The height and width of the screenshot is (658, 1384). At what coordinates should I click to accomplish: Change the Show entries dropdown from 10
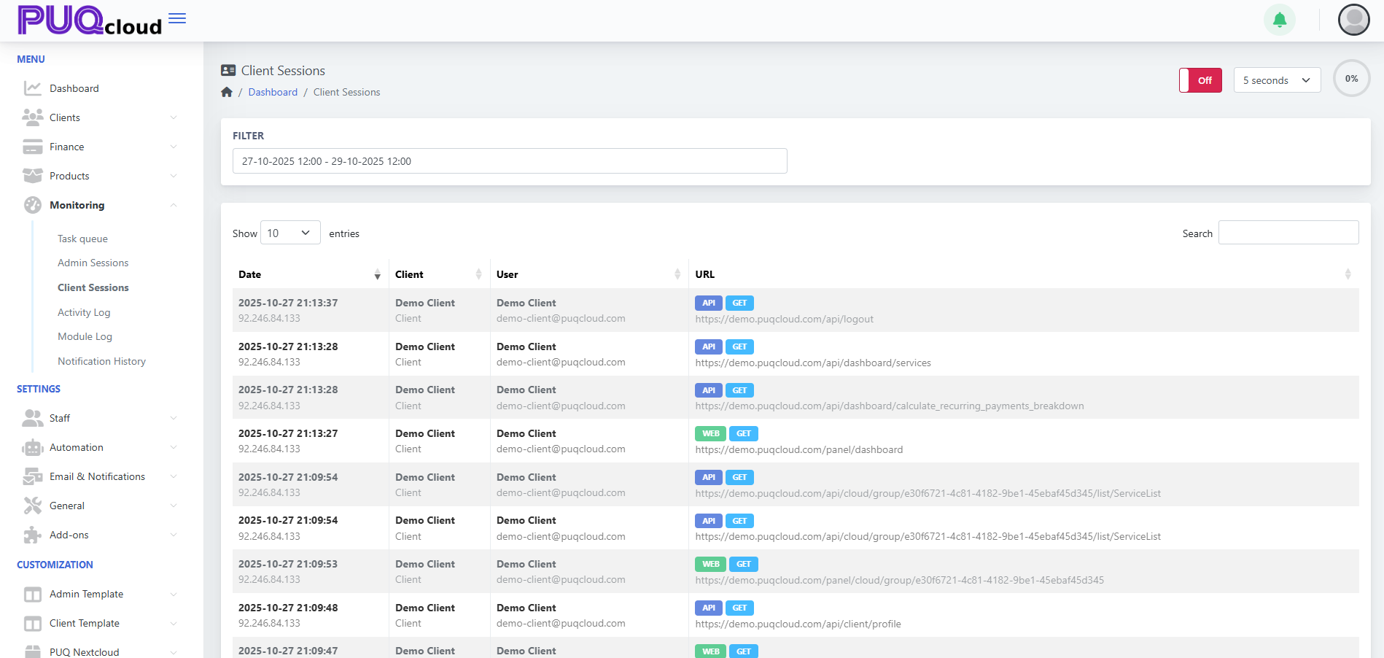289,232
